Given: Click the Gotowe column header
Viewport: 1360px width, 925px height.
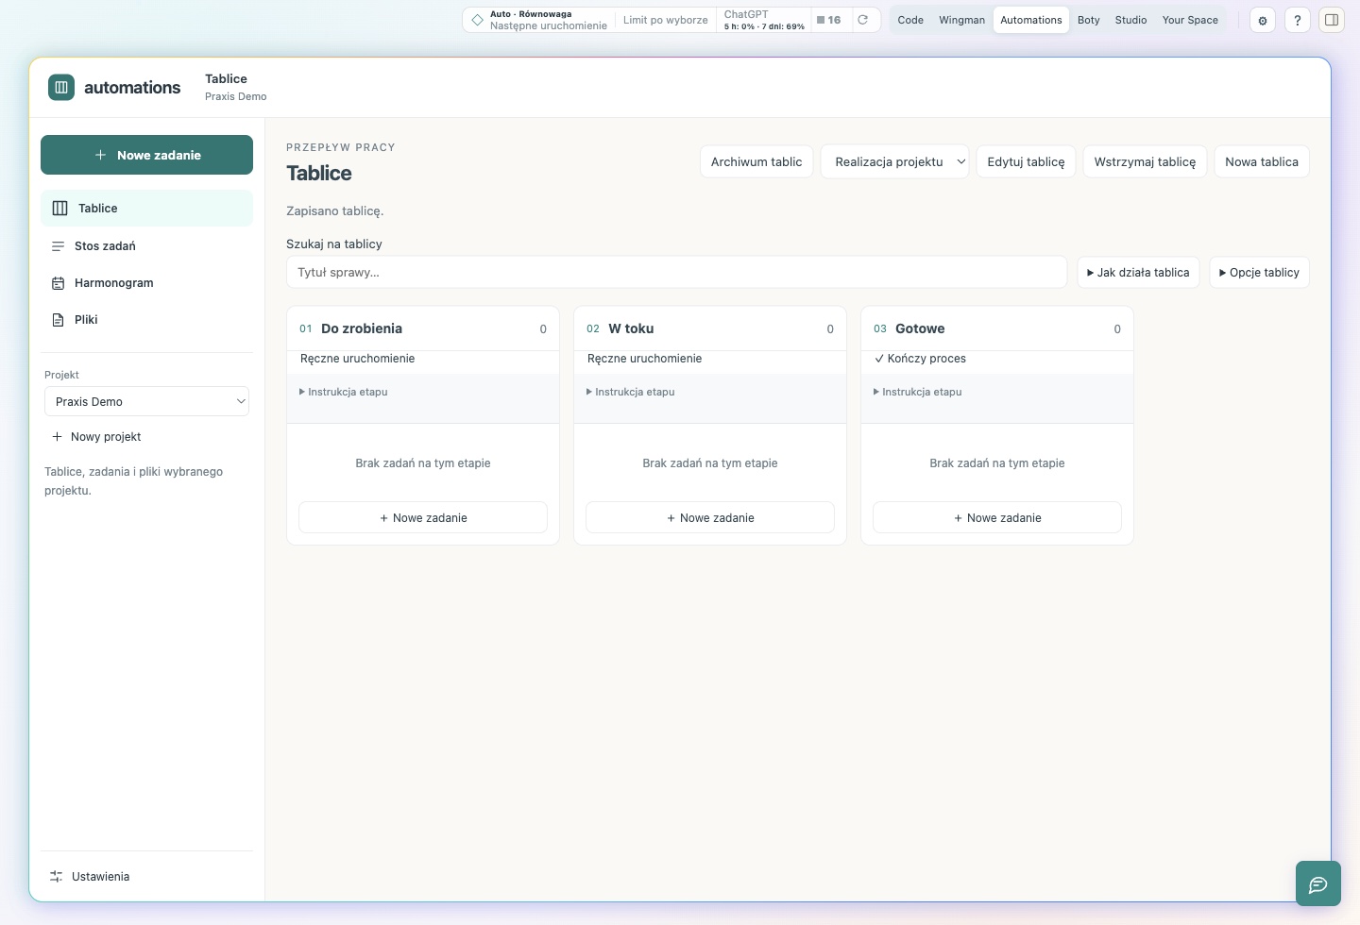Looking at the screenshot, I should click(997, 328).
